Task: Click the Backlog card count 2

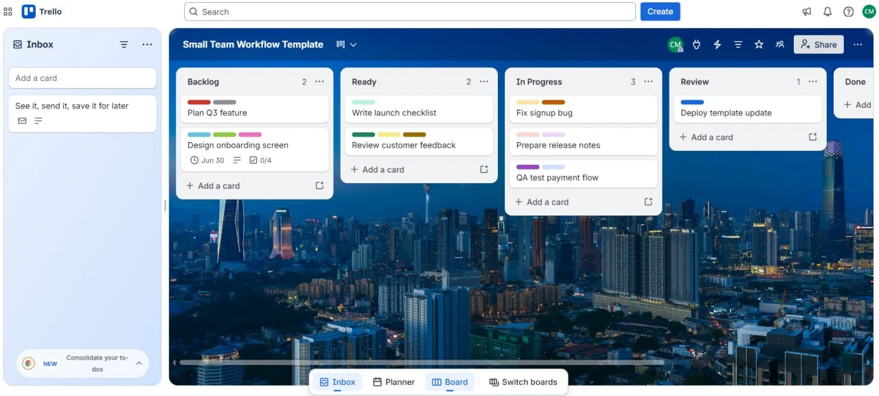Action: (304, 82)
